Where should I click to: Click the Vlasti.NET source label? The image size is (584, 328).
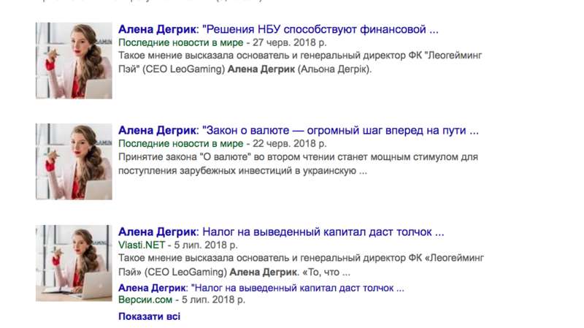point(142,245)
